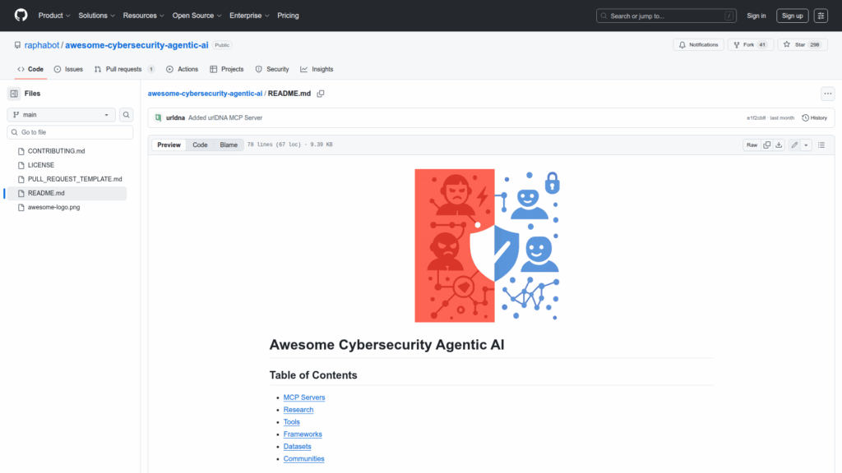Open the main branch dropdown
The height and width of the screenshot is (473, 842).
pos(62,115)
